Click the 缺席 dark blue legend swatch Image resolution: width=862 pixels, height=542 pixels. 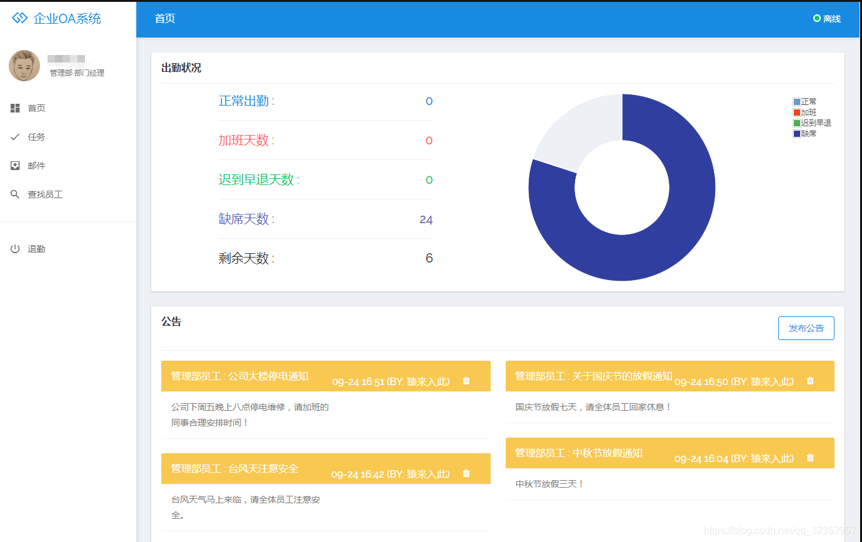click(x=796, y=134)
